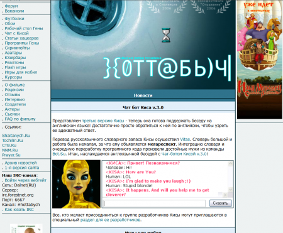The height and width of the screenshot is (233, 283).
Task: Click the мегареспект bold word
Action: (x=162, y=144)
